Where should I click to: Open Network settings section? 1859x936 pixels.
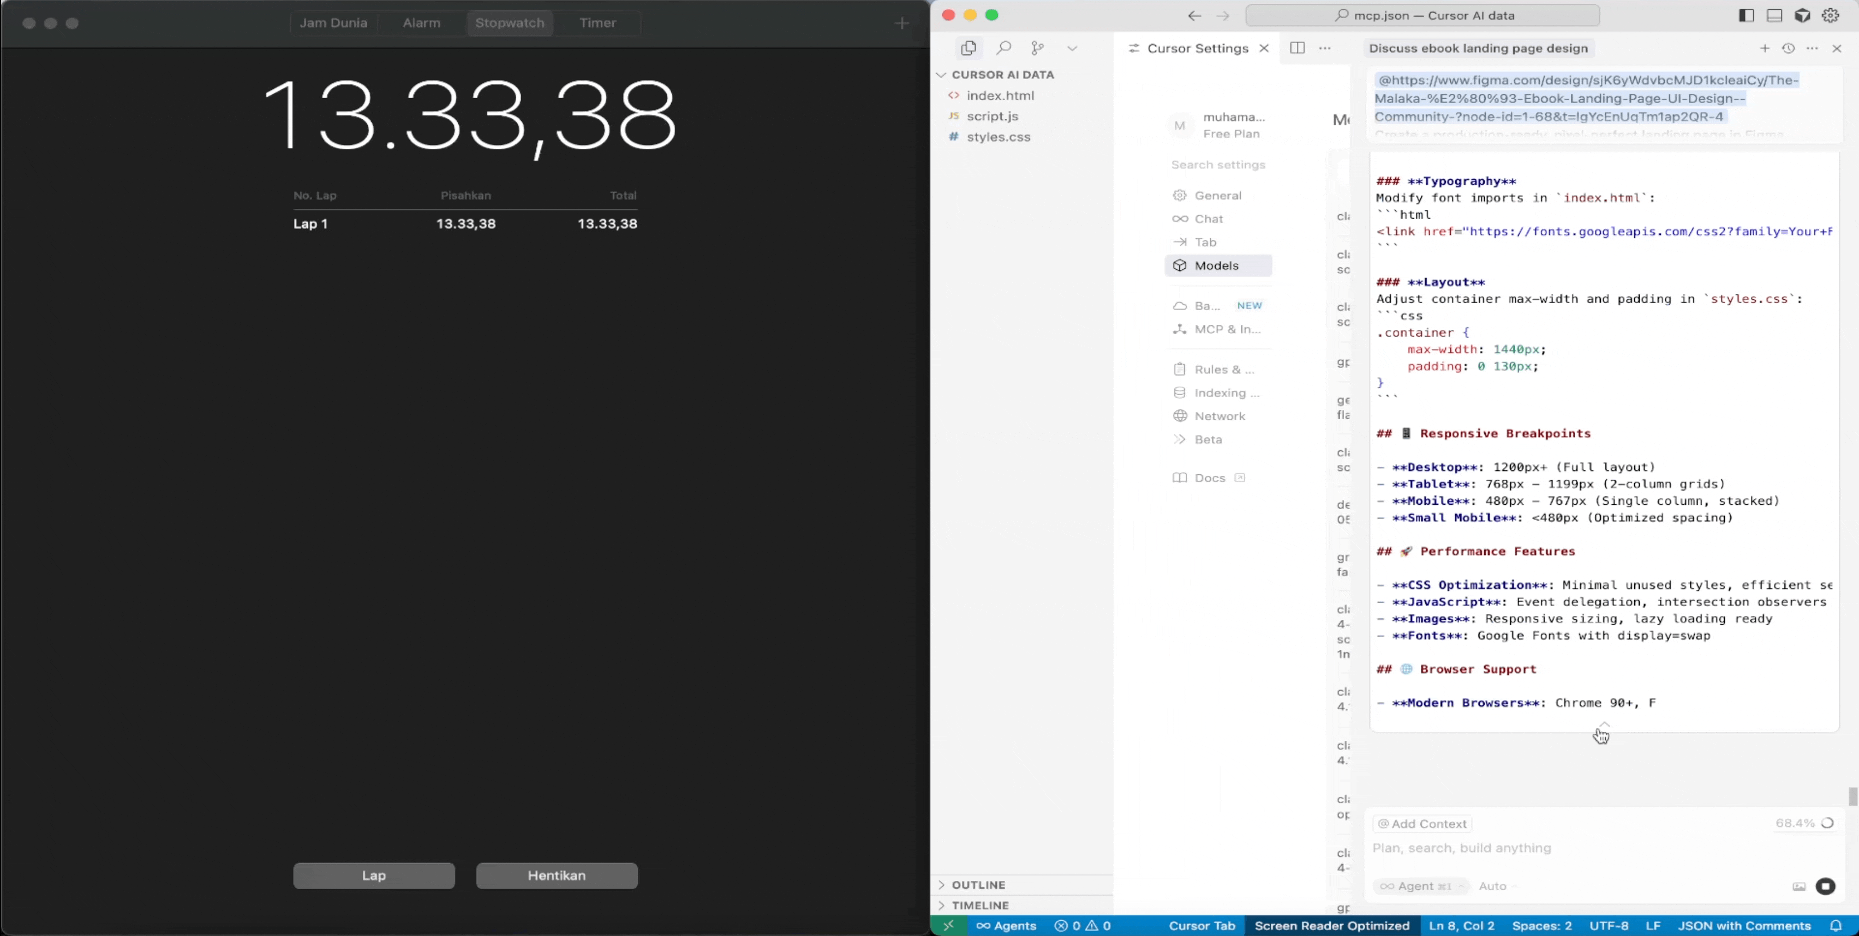(1218, 416)
